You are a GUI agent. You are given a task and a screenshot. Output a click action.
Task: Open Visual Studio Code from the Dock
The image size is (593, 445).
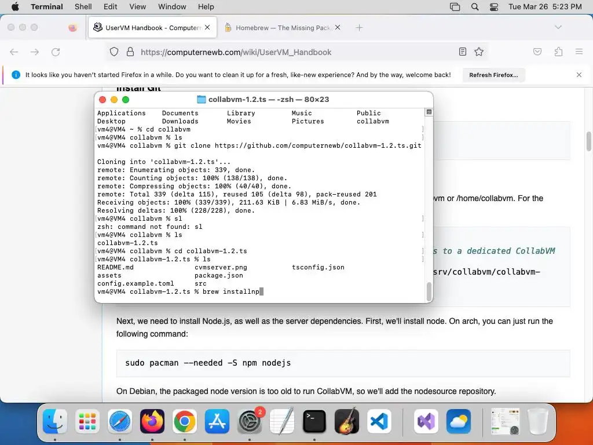coord(379,421)
